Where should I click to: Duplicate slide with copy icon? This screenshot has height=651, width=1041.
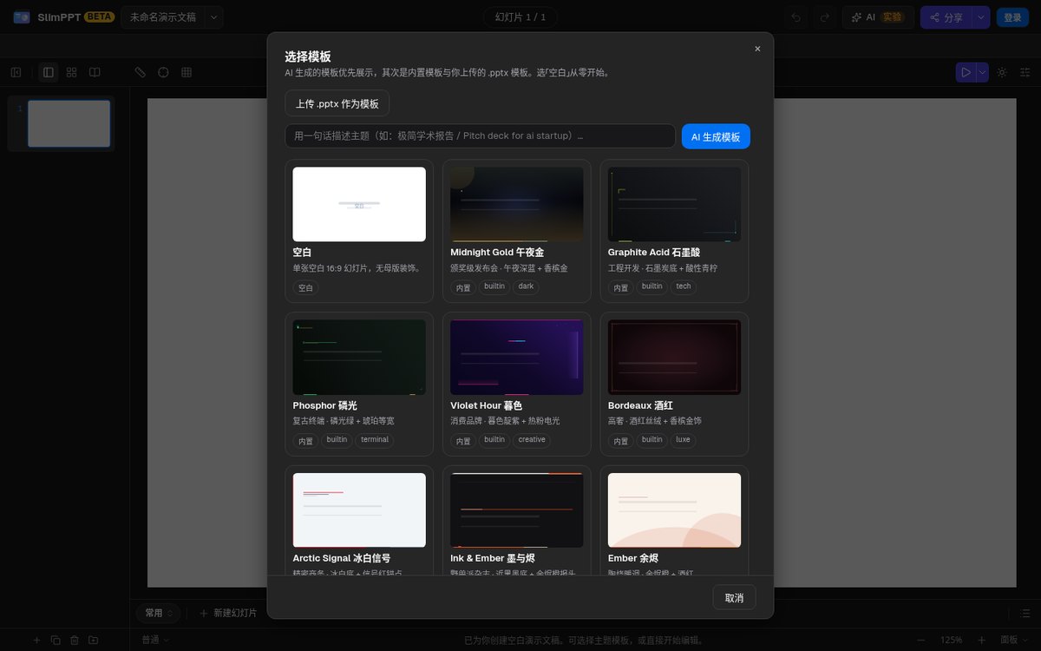coord(56,640)
